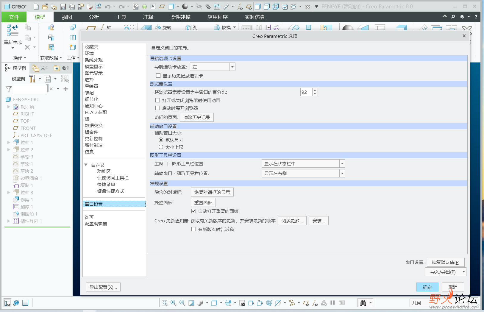The height and width of the screenshot is (312, 484).
Task: Open 导航选项卡放置 dropdown set to 左
Action: pyautogui.click(x=213, y=67)
